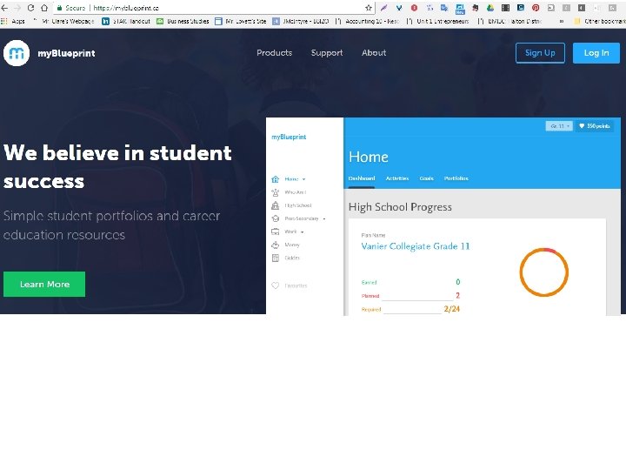
Task: Click the Work briefcase icon in sidebar
Action: click(275, 232)
